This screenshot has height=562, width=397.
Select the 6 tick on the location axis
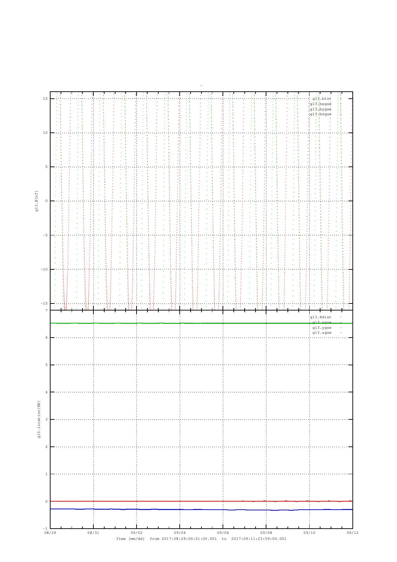coord(46,338)
